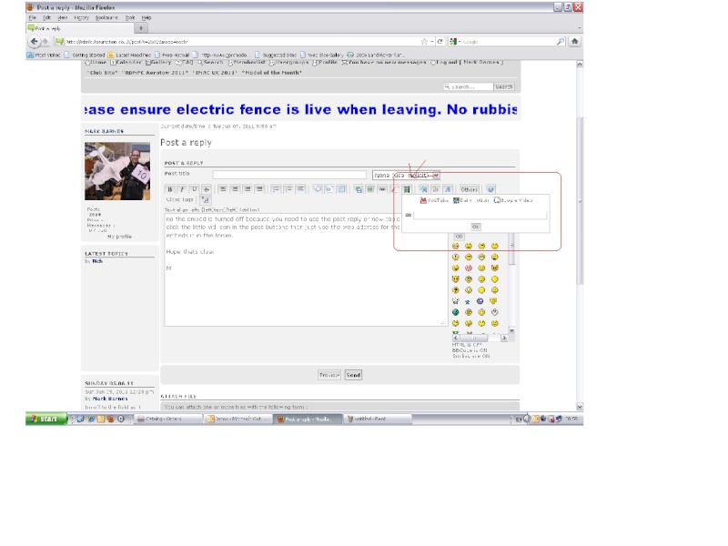
Task: Open the search engine selector dropdown
Action: pos(455,41)
